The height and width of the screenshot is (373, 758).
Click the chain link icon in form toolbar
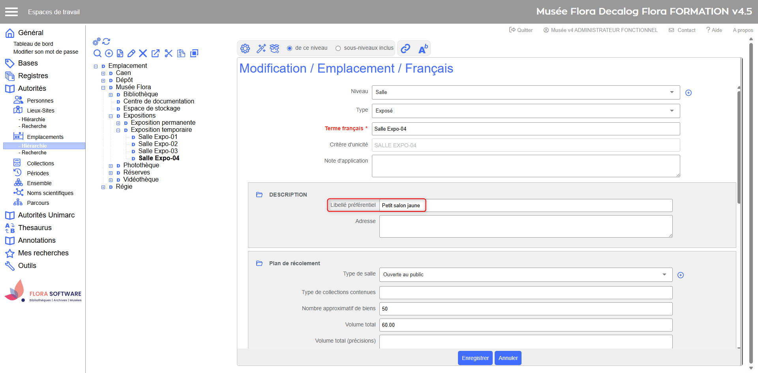[x=405, y=49]
